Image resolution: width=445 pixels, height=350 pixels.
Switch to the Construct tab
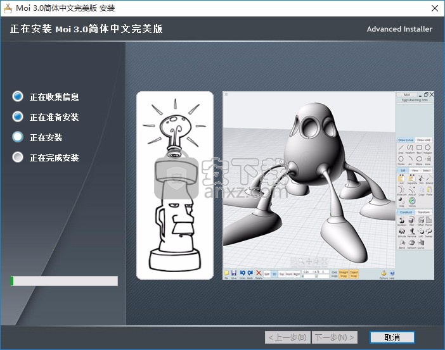pyautogui.click(x=406, y=212)
